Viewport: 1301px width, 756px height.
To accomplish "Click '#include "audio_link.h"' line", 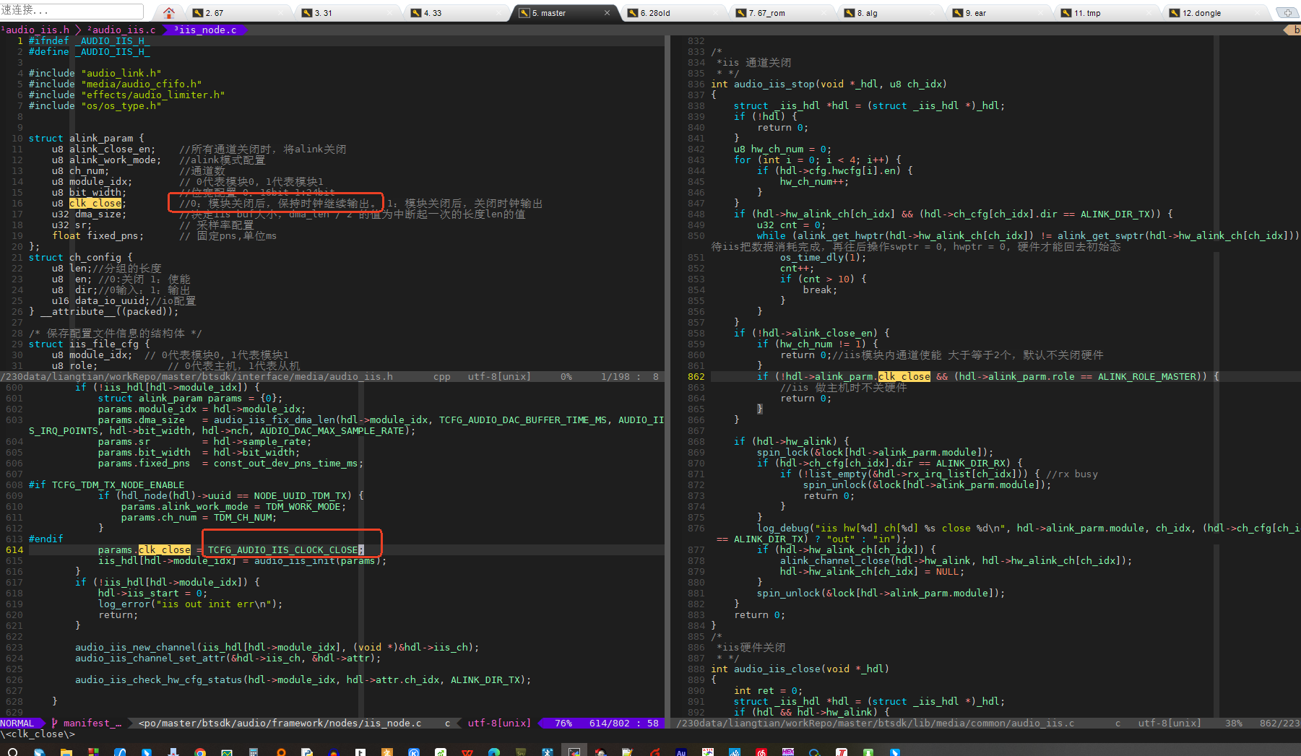I will pyautogui.click(x=95, y=73).
